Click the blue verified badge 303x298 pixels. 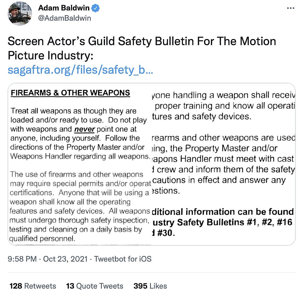[95, 8]
